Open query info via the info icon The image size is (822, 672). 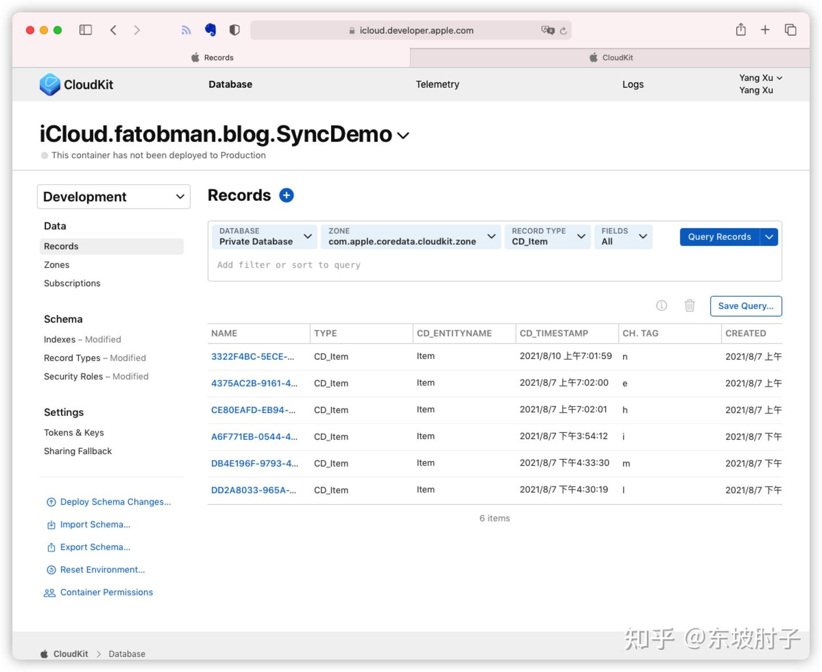662,306
